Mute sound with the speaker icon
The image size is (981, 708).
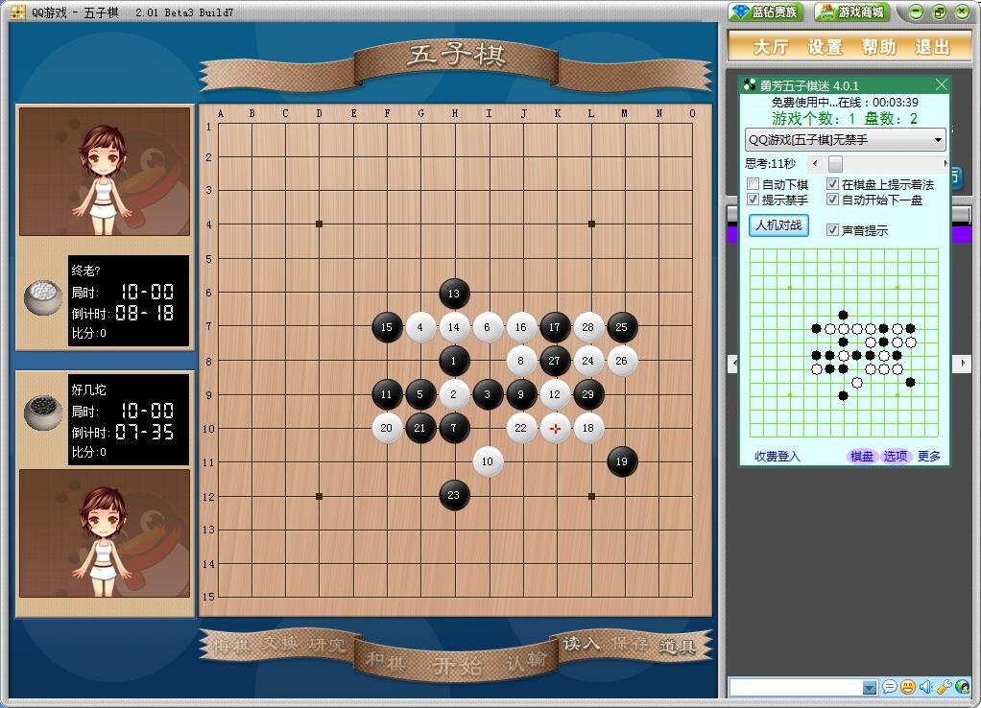pyautogui.click(x=925, y=687)
